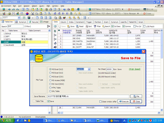The height and width of the screenshot is (123, 164).
Task: Click the people icon below the refresh icon
Action: 55,47
